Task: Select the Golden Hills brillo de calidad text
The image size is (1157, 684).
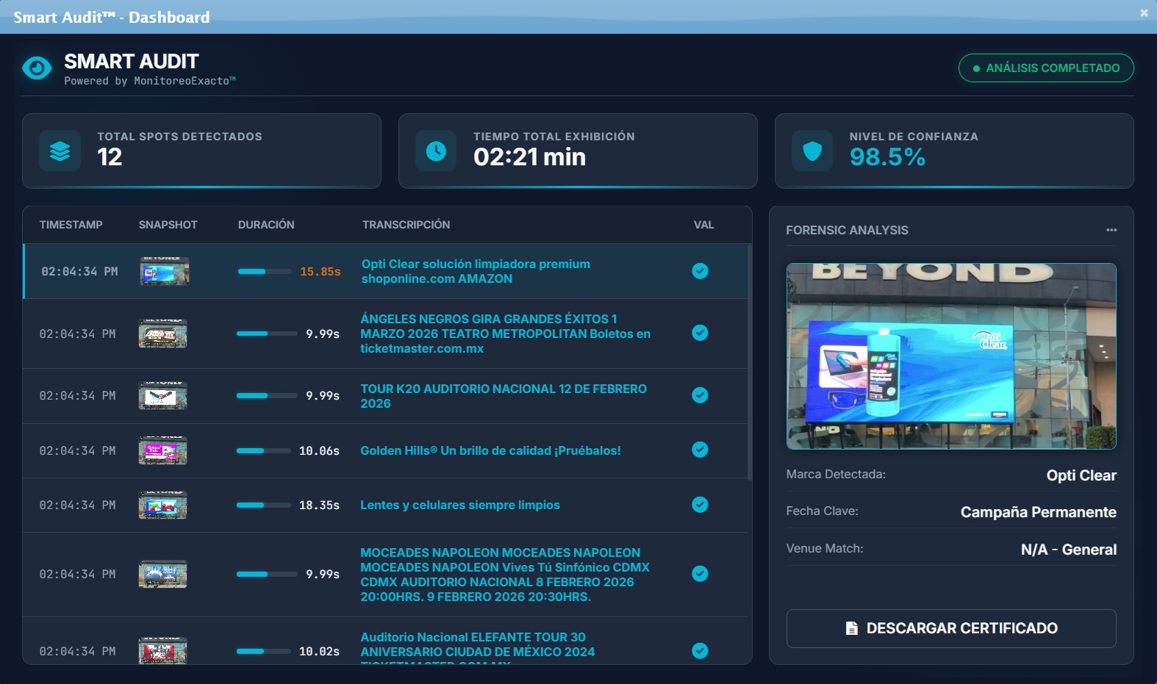Action: [490, 450]
